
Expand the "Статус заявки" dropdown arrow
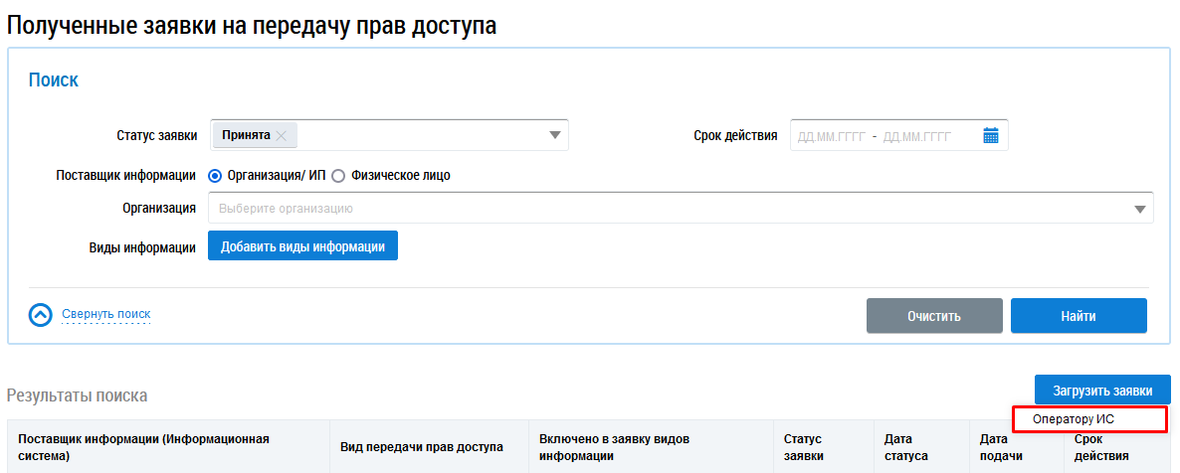click(x=555, y=136)
